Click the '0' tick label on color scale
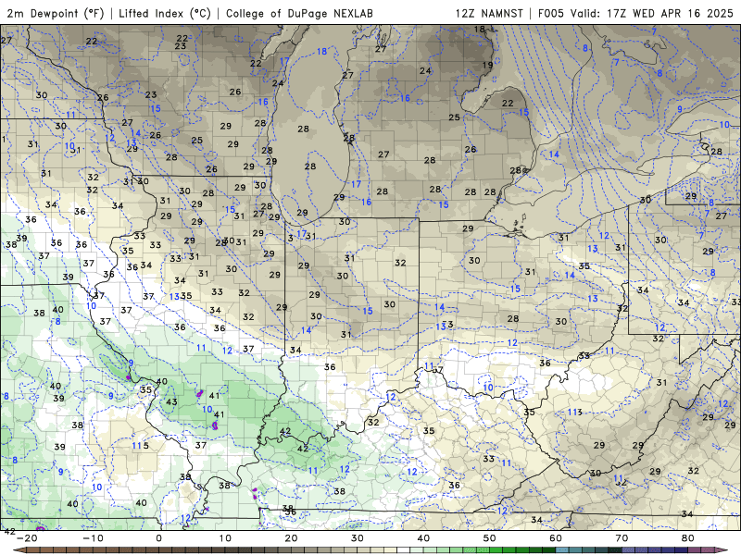This screenshot has width=741, height=555. [158, 538]
